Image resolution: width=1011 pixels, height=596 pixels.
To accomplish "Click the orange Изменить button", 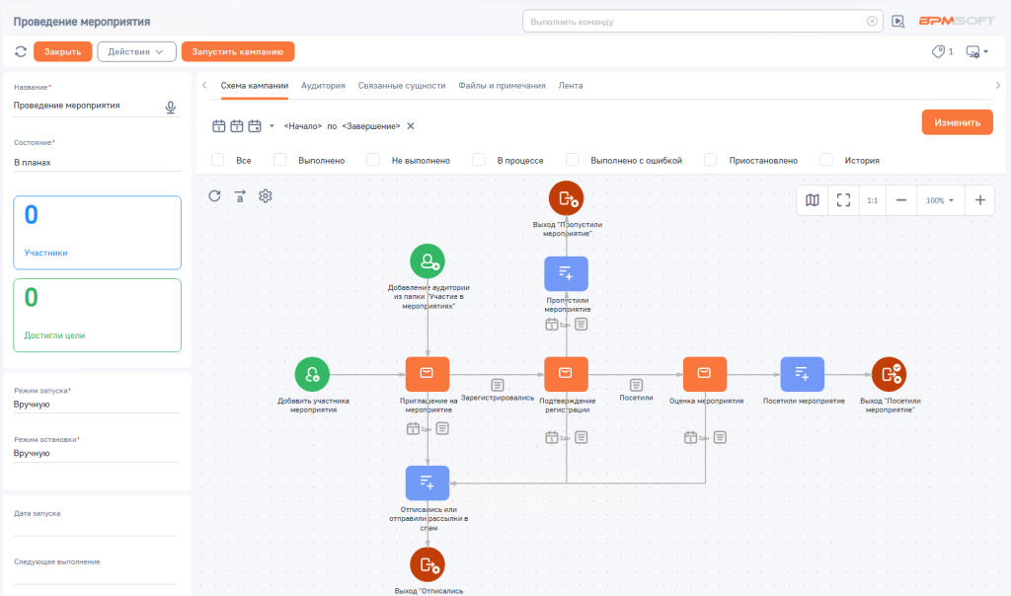I will [x=957, y=122].
